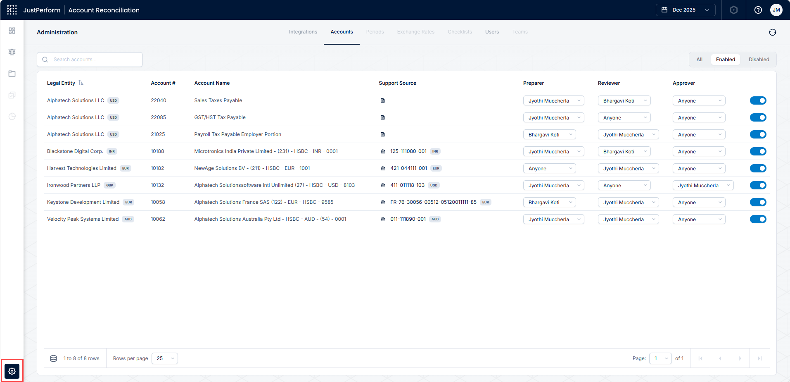The width and height of the screenshot is (790, 382).
Task: Disable account 22040 Sales Taxes Payable toggle
Action: coord(758,100)
